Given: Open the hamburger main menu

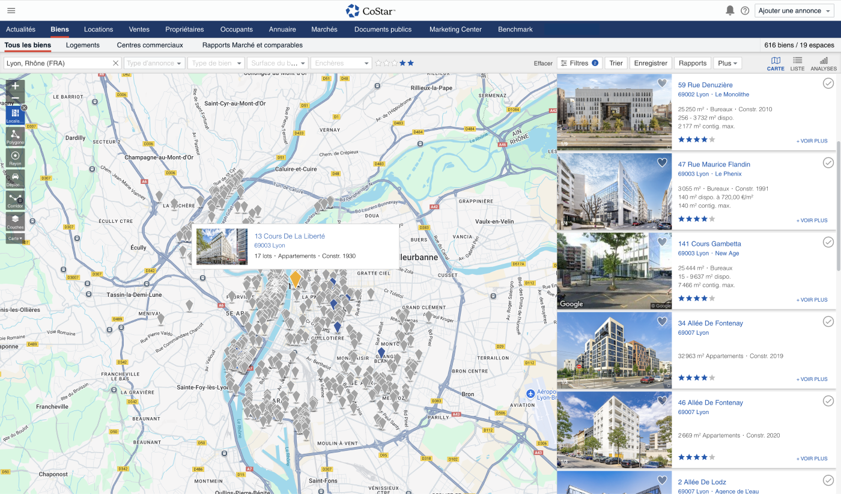Looking at the screenshot, I should 11,11.
